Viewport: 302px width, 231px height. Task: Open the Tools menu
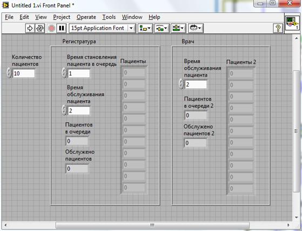point(109,17)
